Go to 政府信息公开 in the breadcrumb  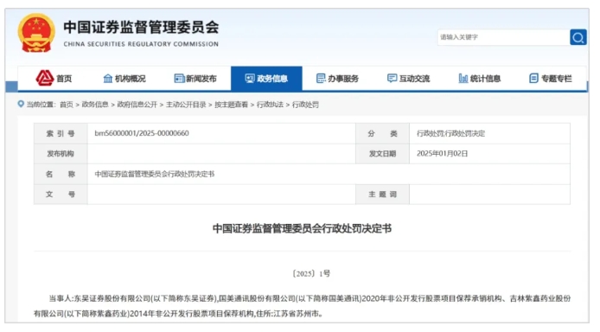pyautogui.click(x=137, y=105)
